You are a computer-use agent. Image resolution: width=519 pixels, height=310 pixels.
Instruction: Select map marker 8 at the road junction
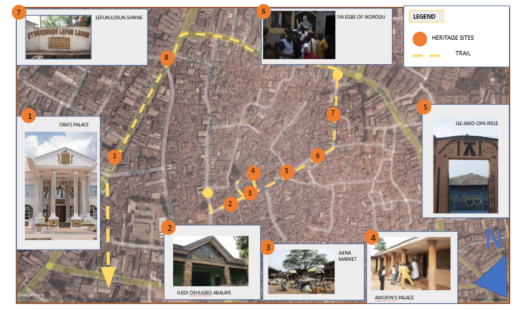(x=166, y=59)
